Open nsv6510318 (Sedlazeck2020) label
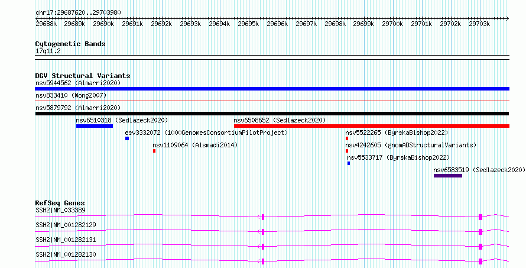 click(122, 120)
